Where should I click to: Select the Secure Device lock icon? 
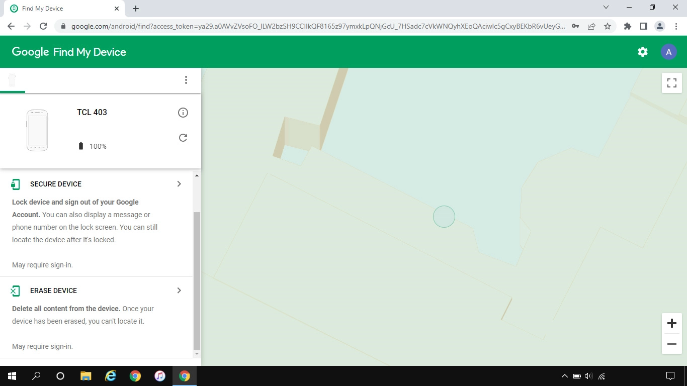15,184
